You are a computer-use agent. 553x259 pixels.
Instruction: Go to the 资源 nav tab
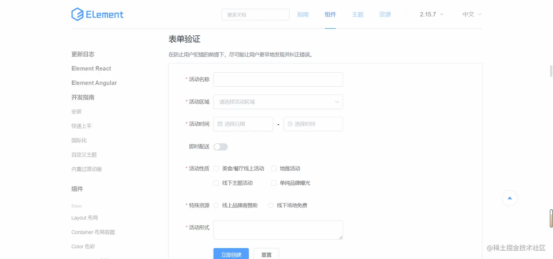[385, 14]
